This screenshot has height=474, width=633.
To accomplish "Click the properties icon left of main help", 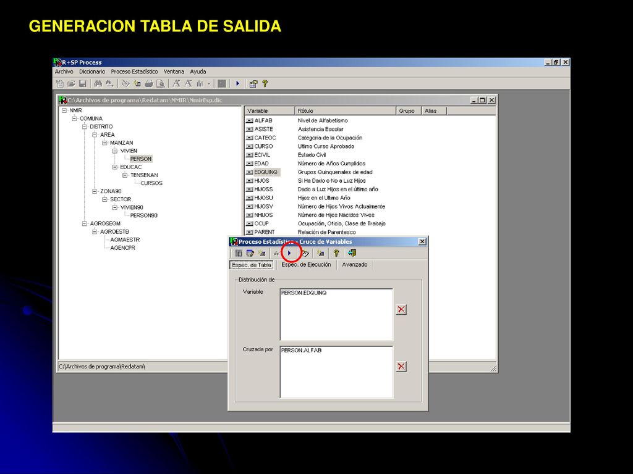I will [253, 84].
